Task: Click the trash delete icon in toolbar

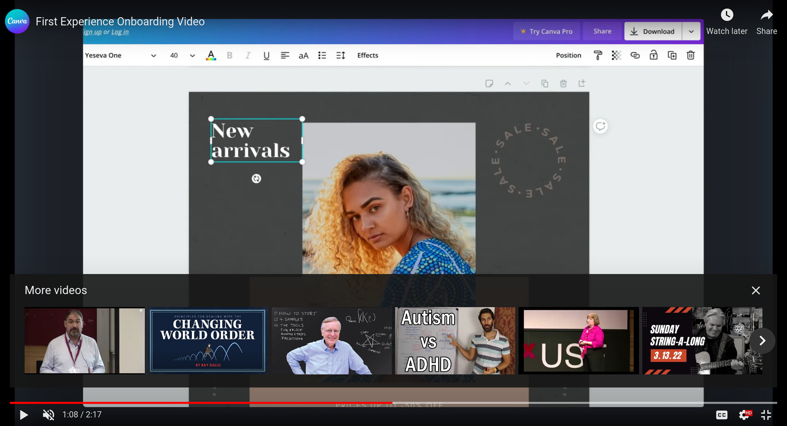Action: point(690,55)
